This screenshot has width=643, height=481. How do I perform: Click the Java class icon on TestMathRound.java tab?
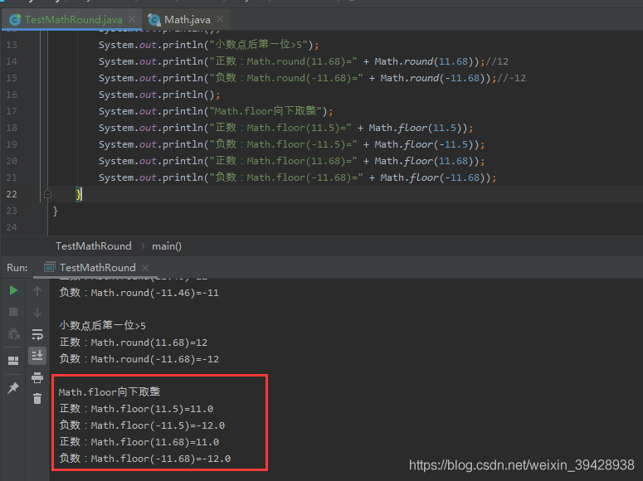tap(15, 19)
